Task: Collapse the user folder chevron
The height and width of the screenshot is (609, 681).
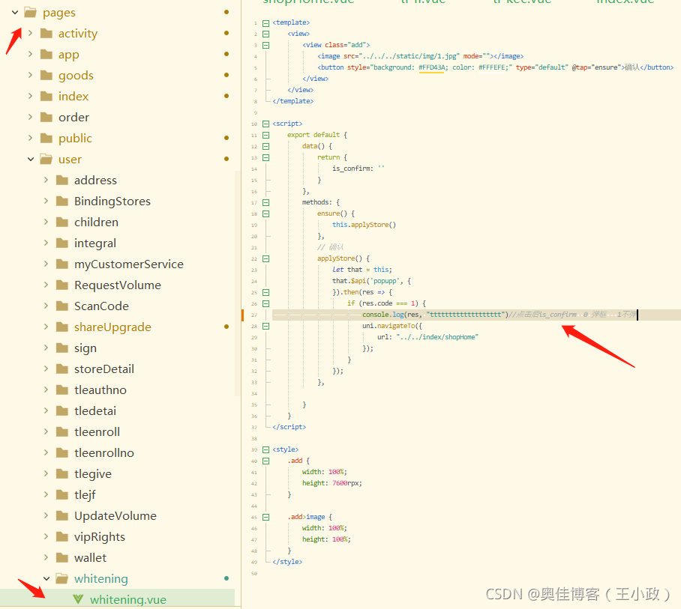Action: [31, 160]
